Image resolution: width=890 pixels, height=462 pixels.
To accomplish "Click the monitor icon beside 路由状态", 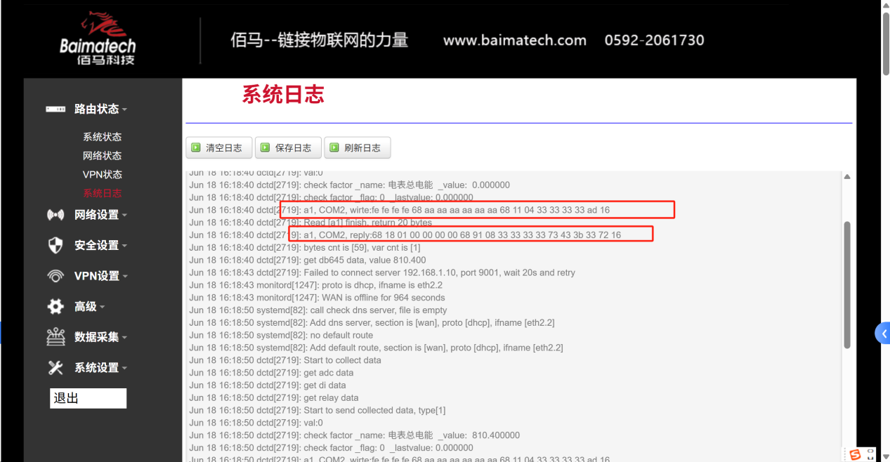I will click(x=55, y=109).
